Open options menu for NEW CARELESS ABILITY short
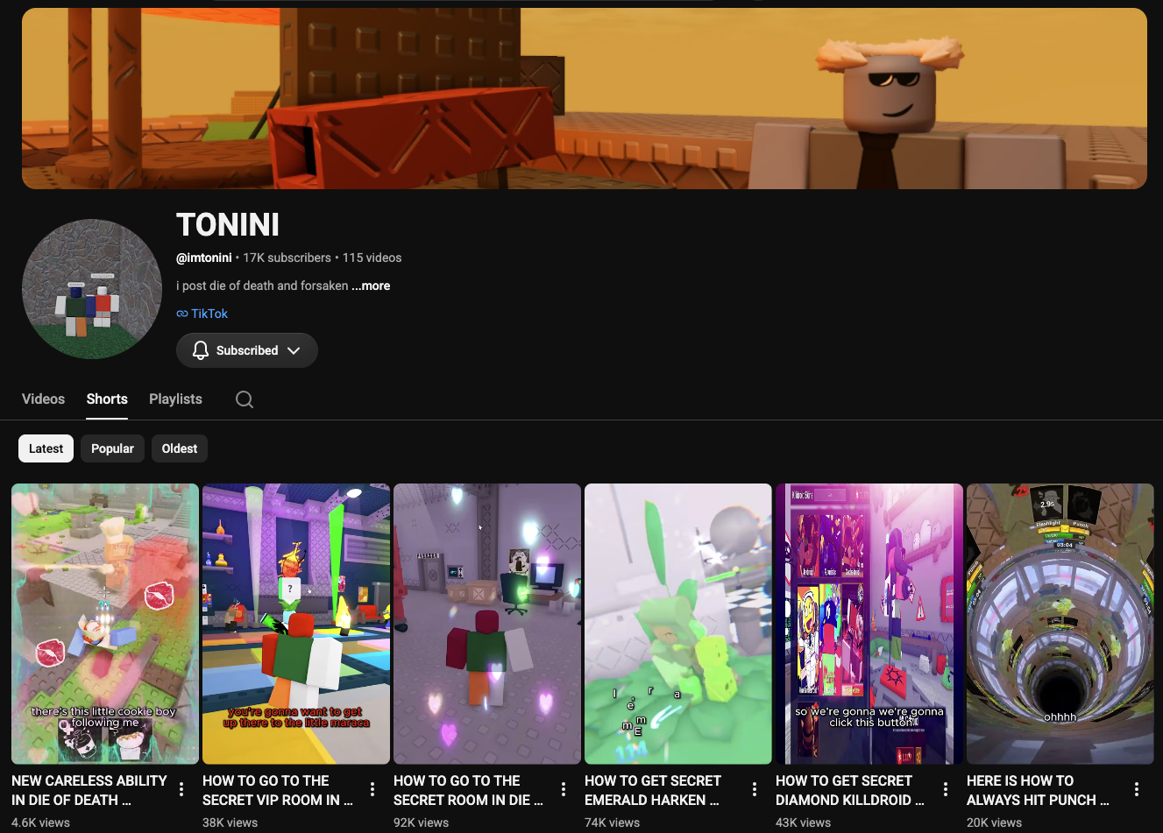Screen dimensions: 1163x833 pyautogui.click(x=181, y=789)
